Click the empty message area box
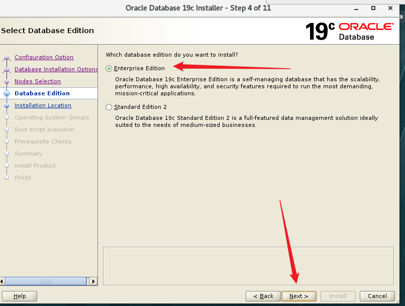 [248, 266]
